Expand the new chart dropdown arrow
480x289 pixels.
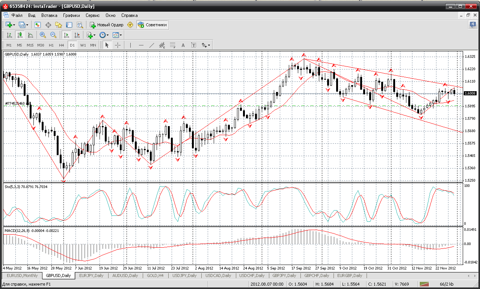(x=14, y=25)
